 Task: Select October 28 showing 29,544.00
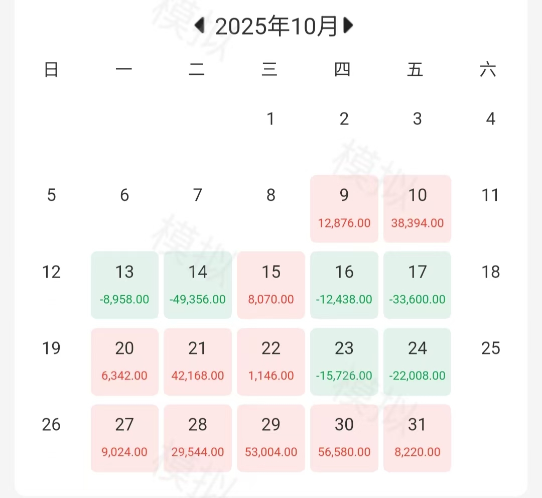pyautogui.click(x=198, y=438)
